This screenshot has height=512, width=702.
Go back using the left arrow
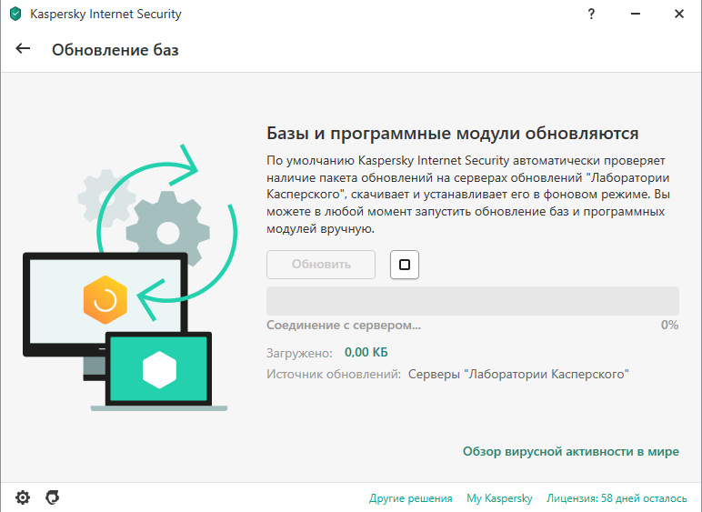pyautogui.click(x=23, y=49)
